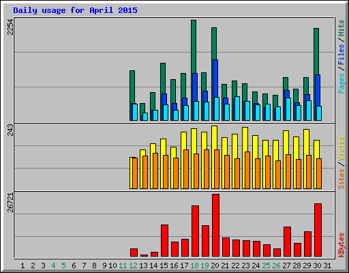Click the Sites / Visits legend text
Screen dimensions: 349x273
[342, 162]
